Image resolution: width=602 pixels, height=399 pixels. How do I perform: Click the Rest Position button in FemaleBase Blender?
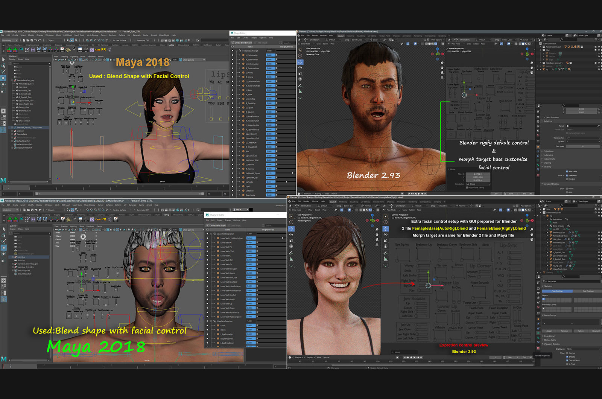pos(588,291)
